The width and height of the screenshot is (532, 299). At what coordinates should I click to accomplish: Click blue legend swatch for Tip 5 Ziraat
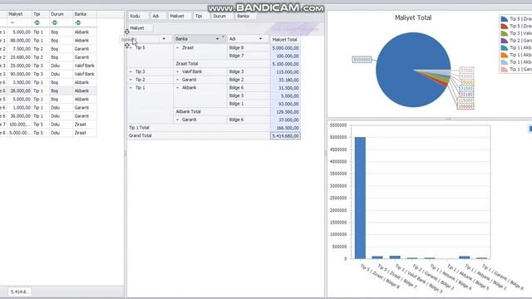point(505,19)
